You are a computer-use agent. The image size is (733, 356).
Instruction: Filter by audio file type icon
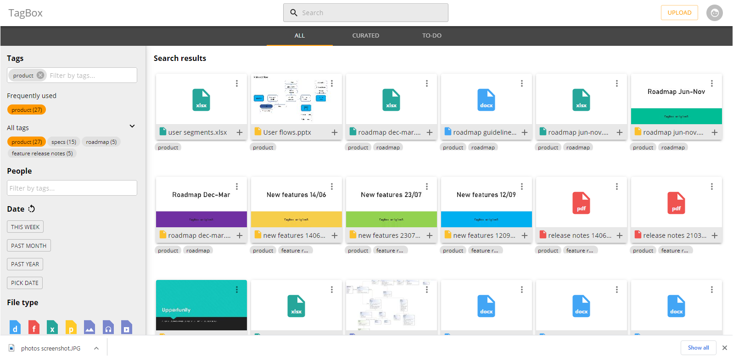click(x=108, y=327)
